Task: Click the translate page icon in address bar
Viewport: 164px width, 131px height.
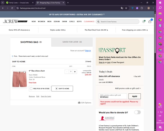Action: click(122, 8)
